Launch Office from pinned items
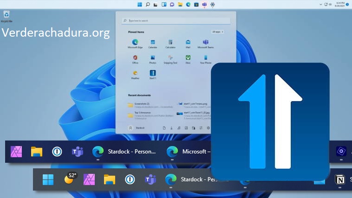Image resolution: width=352 pixels, height=198 pixels. point(135,59)
